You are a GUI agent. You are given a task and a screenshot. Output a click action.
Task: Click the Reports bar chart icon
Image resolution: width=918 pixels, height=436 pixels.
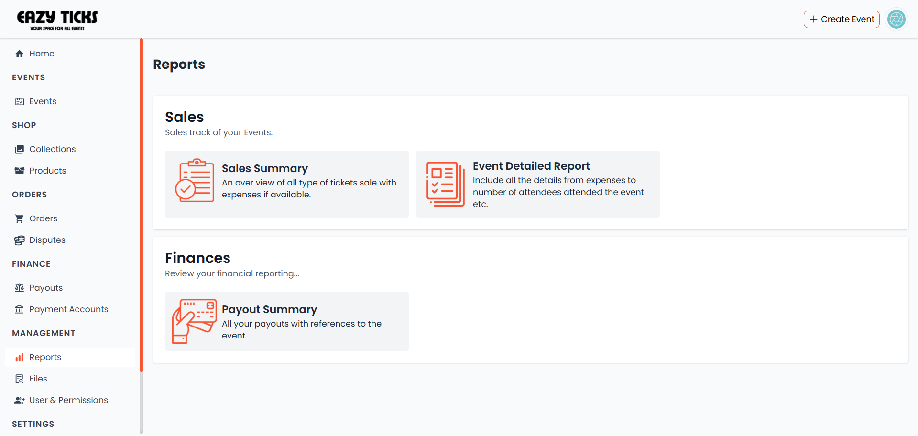[x=19, y=357]
